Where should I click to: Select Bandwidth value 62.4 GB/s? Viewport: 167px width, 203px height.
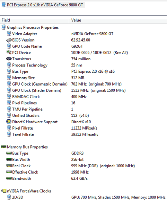coord(79,178)
